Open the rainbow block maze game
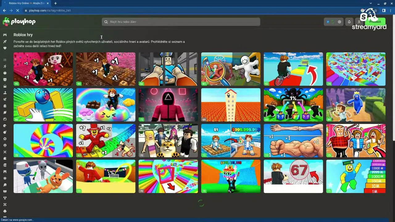 pos(356,69)
